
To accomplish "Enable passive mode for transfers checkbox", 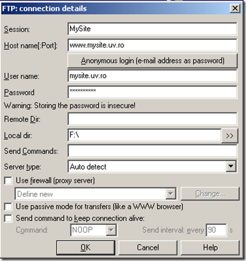I will pos(8,206).
